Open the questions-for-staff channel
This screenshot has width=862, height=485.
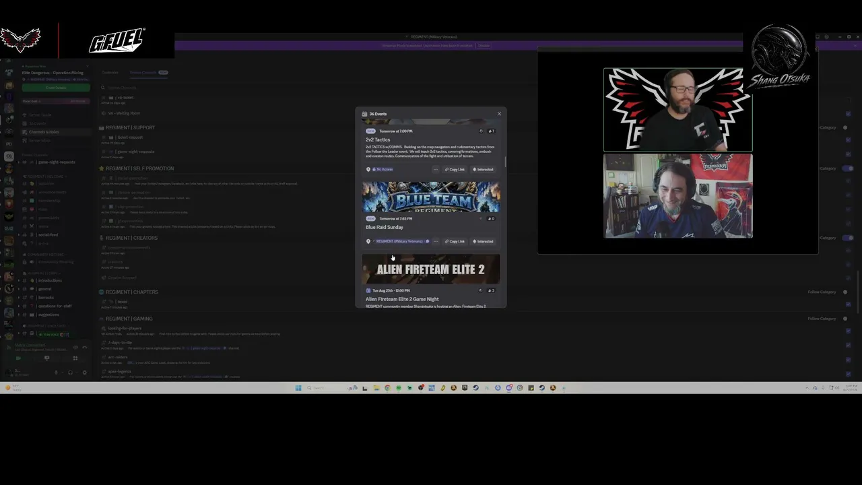click(55, 306)
